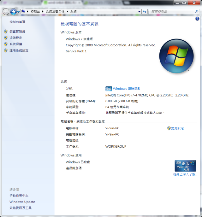Screen dimensions: 202x217
Task: Click the shield icon beside 裝置管理員
Action: click(x=6, y=32)
